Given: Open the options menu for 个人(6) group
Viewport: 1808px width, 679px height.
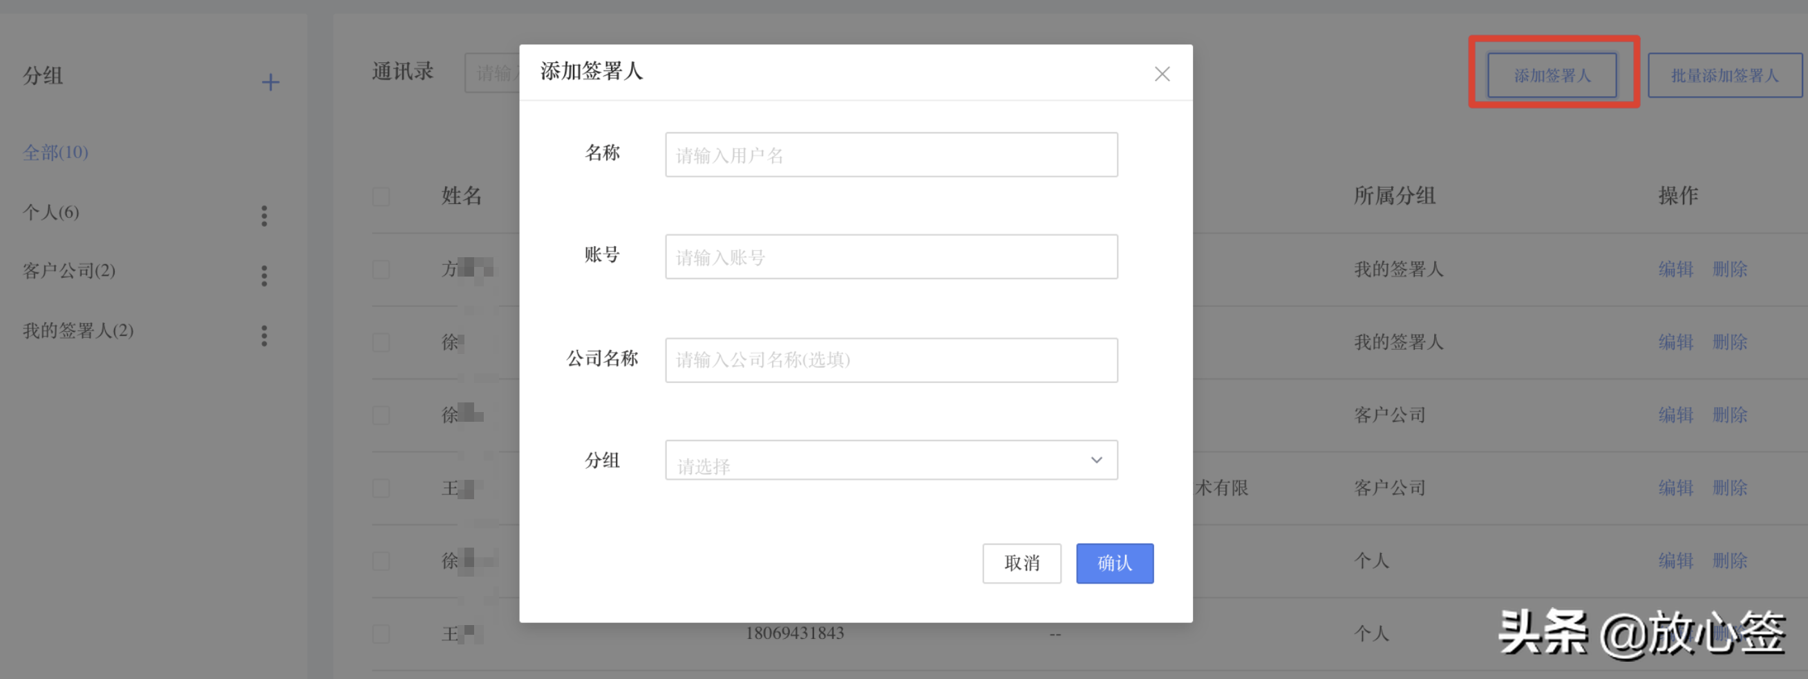Looking at the screenshot, I should click(x=265, y=216).
